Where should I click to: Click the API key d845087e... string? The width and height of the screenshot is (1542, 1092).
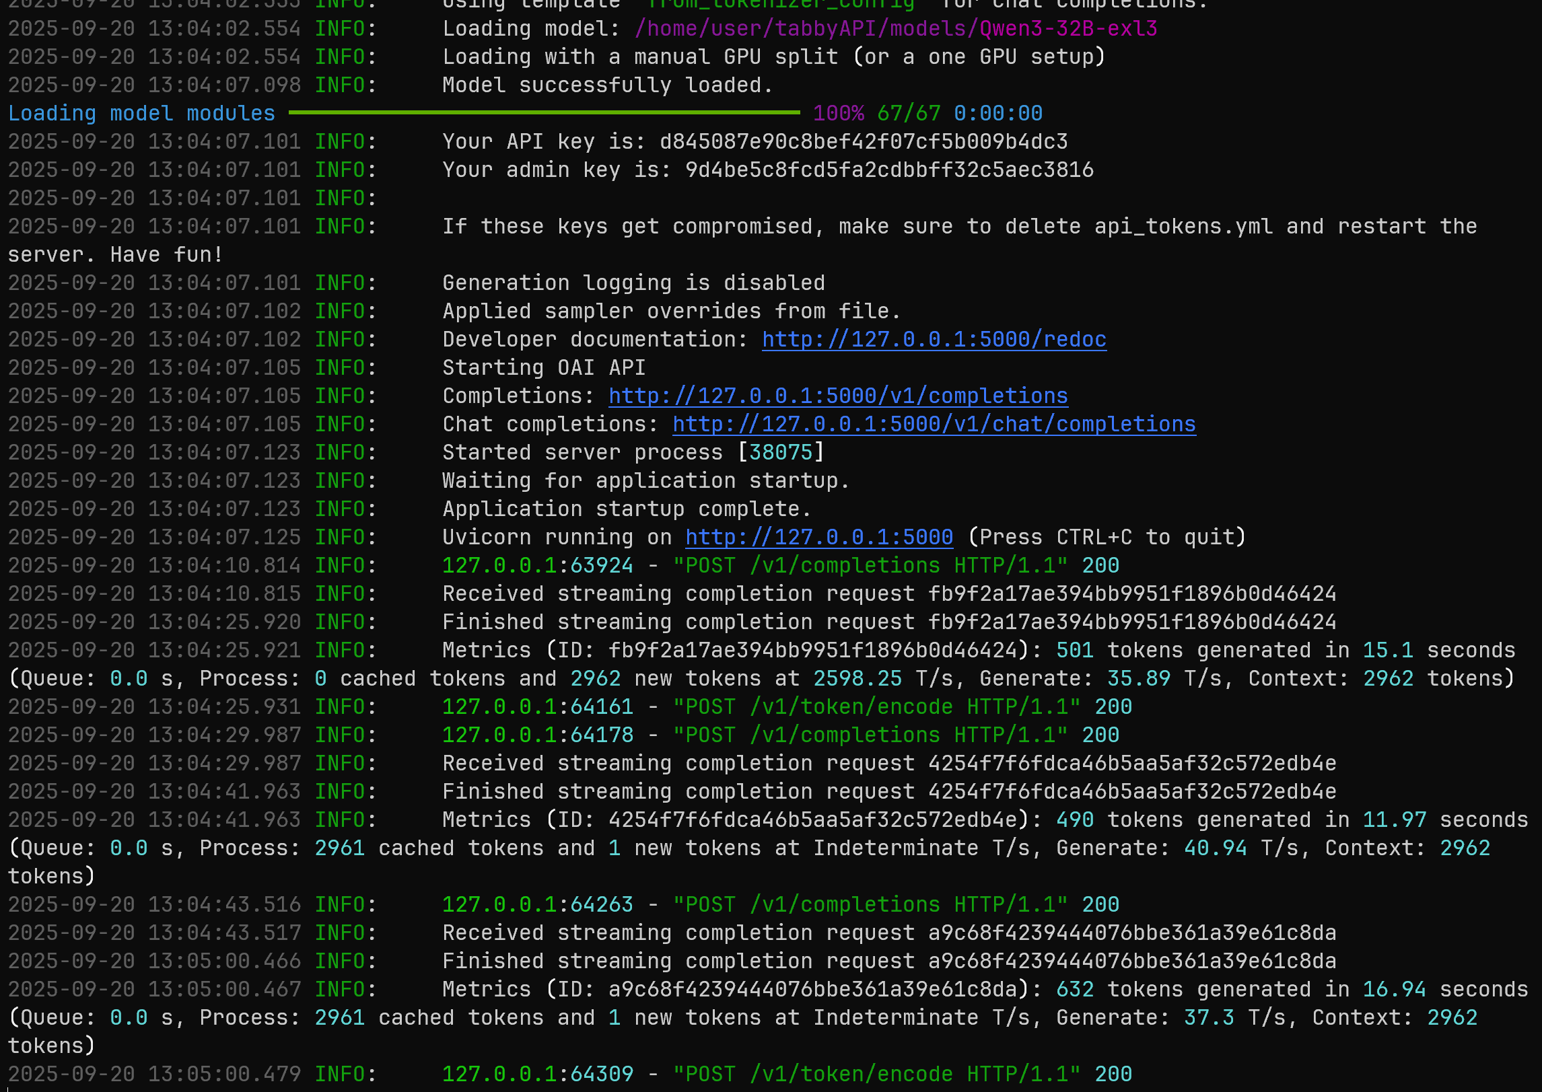point(863,142)
